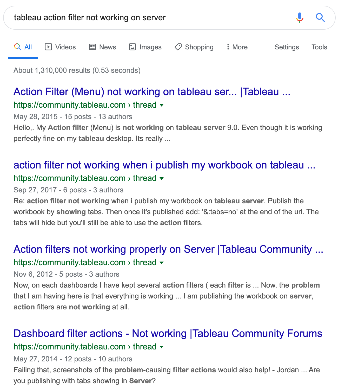Expand dropdown arrow beside first result URL
This screenshot has width=345, height=390.
click(162, 105)
